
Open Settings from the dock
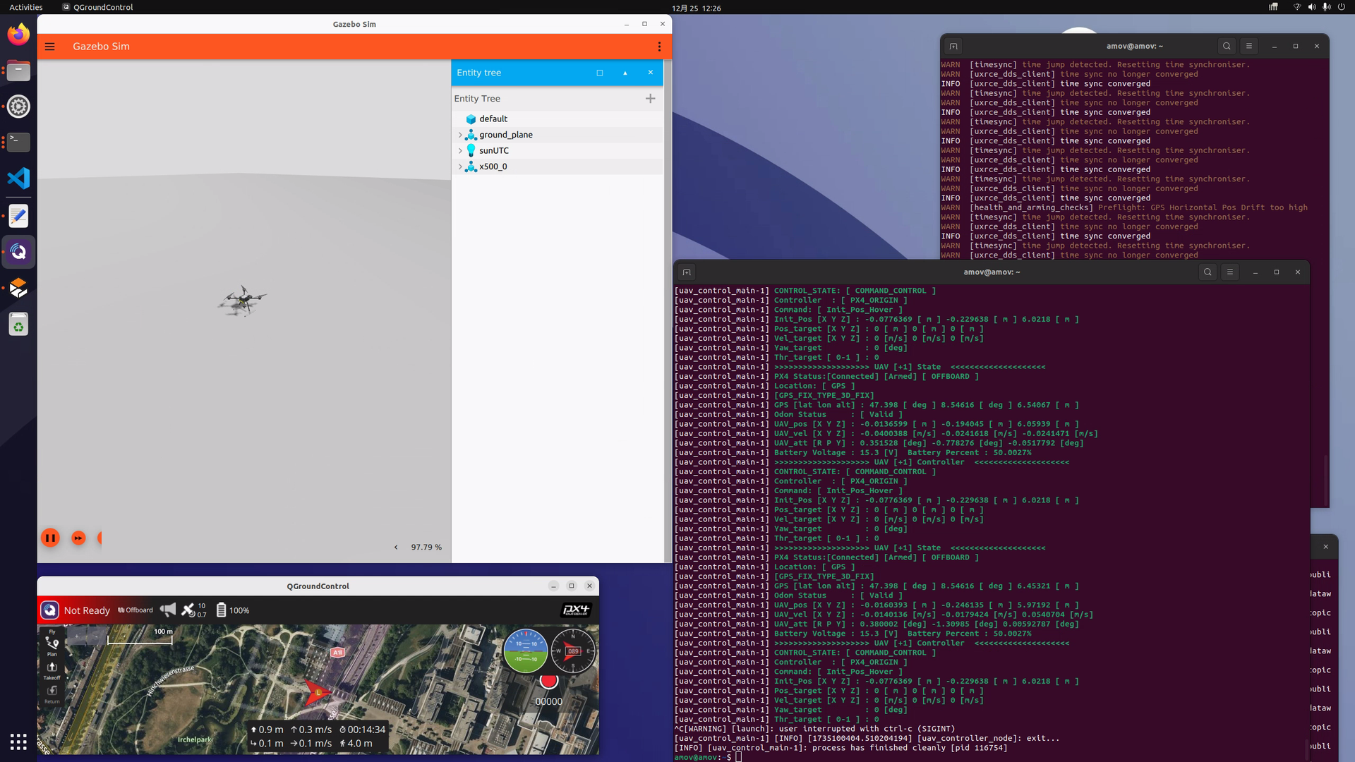18,107
